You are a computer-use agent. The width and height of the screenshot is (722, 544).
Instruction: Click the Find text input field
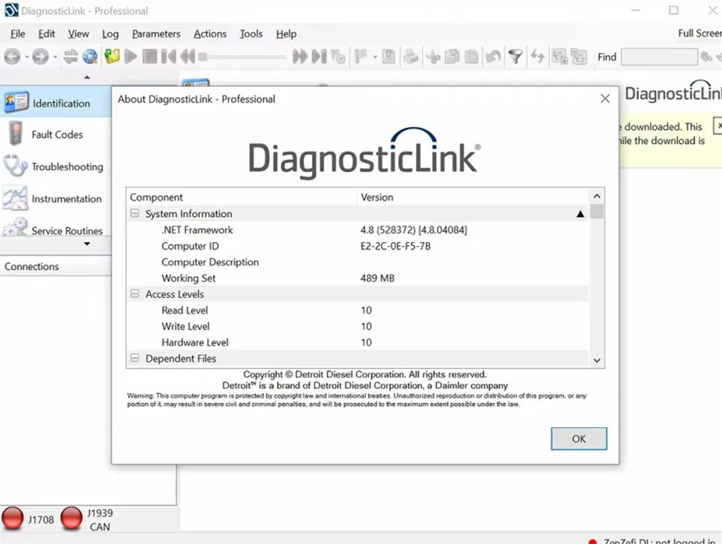point(659,57)
